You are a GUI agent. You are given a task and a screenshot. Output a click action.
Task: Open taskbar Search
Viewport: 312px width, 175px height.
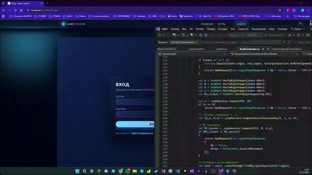(84, 171)
